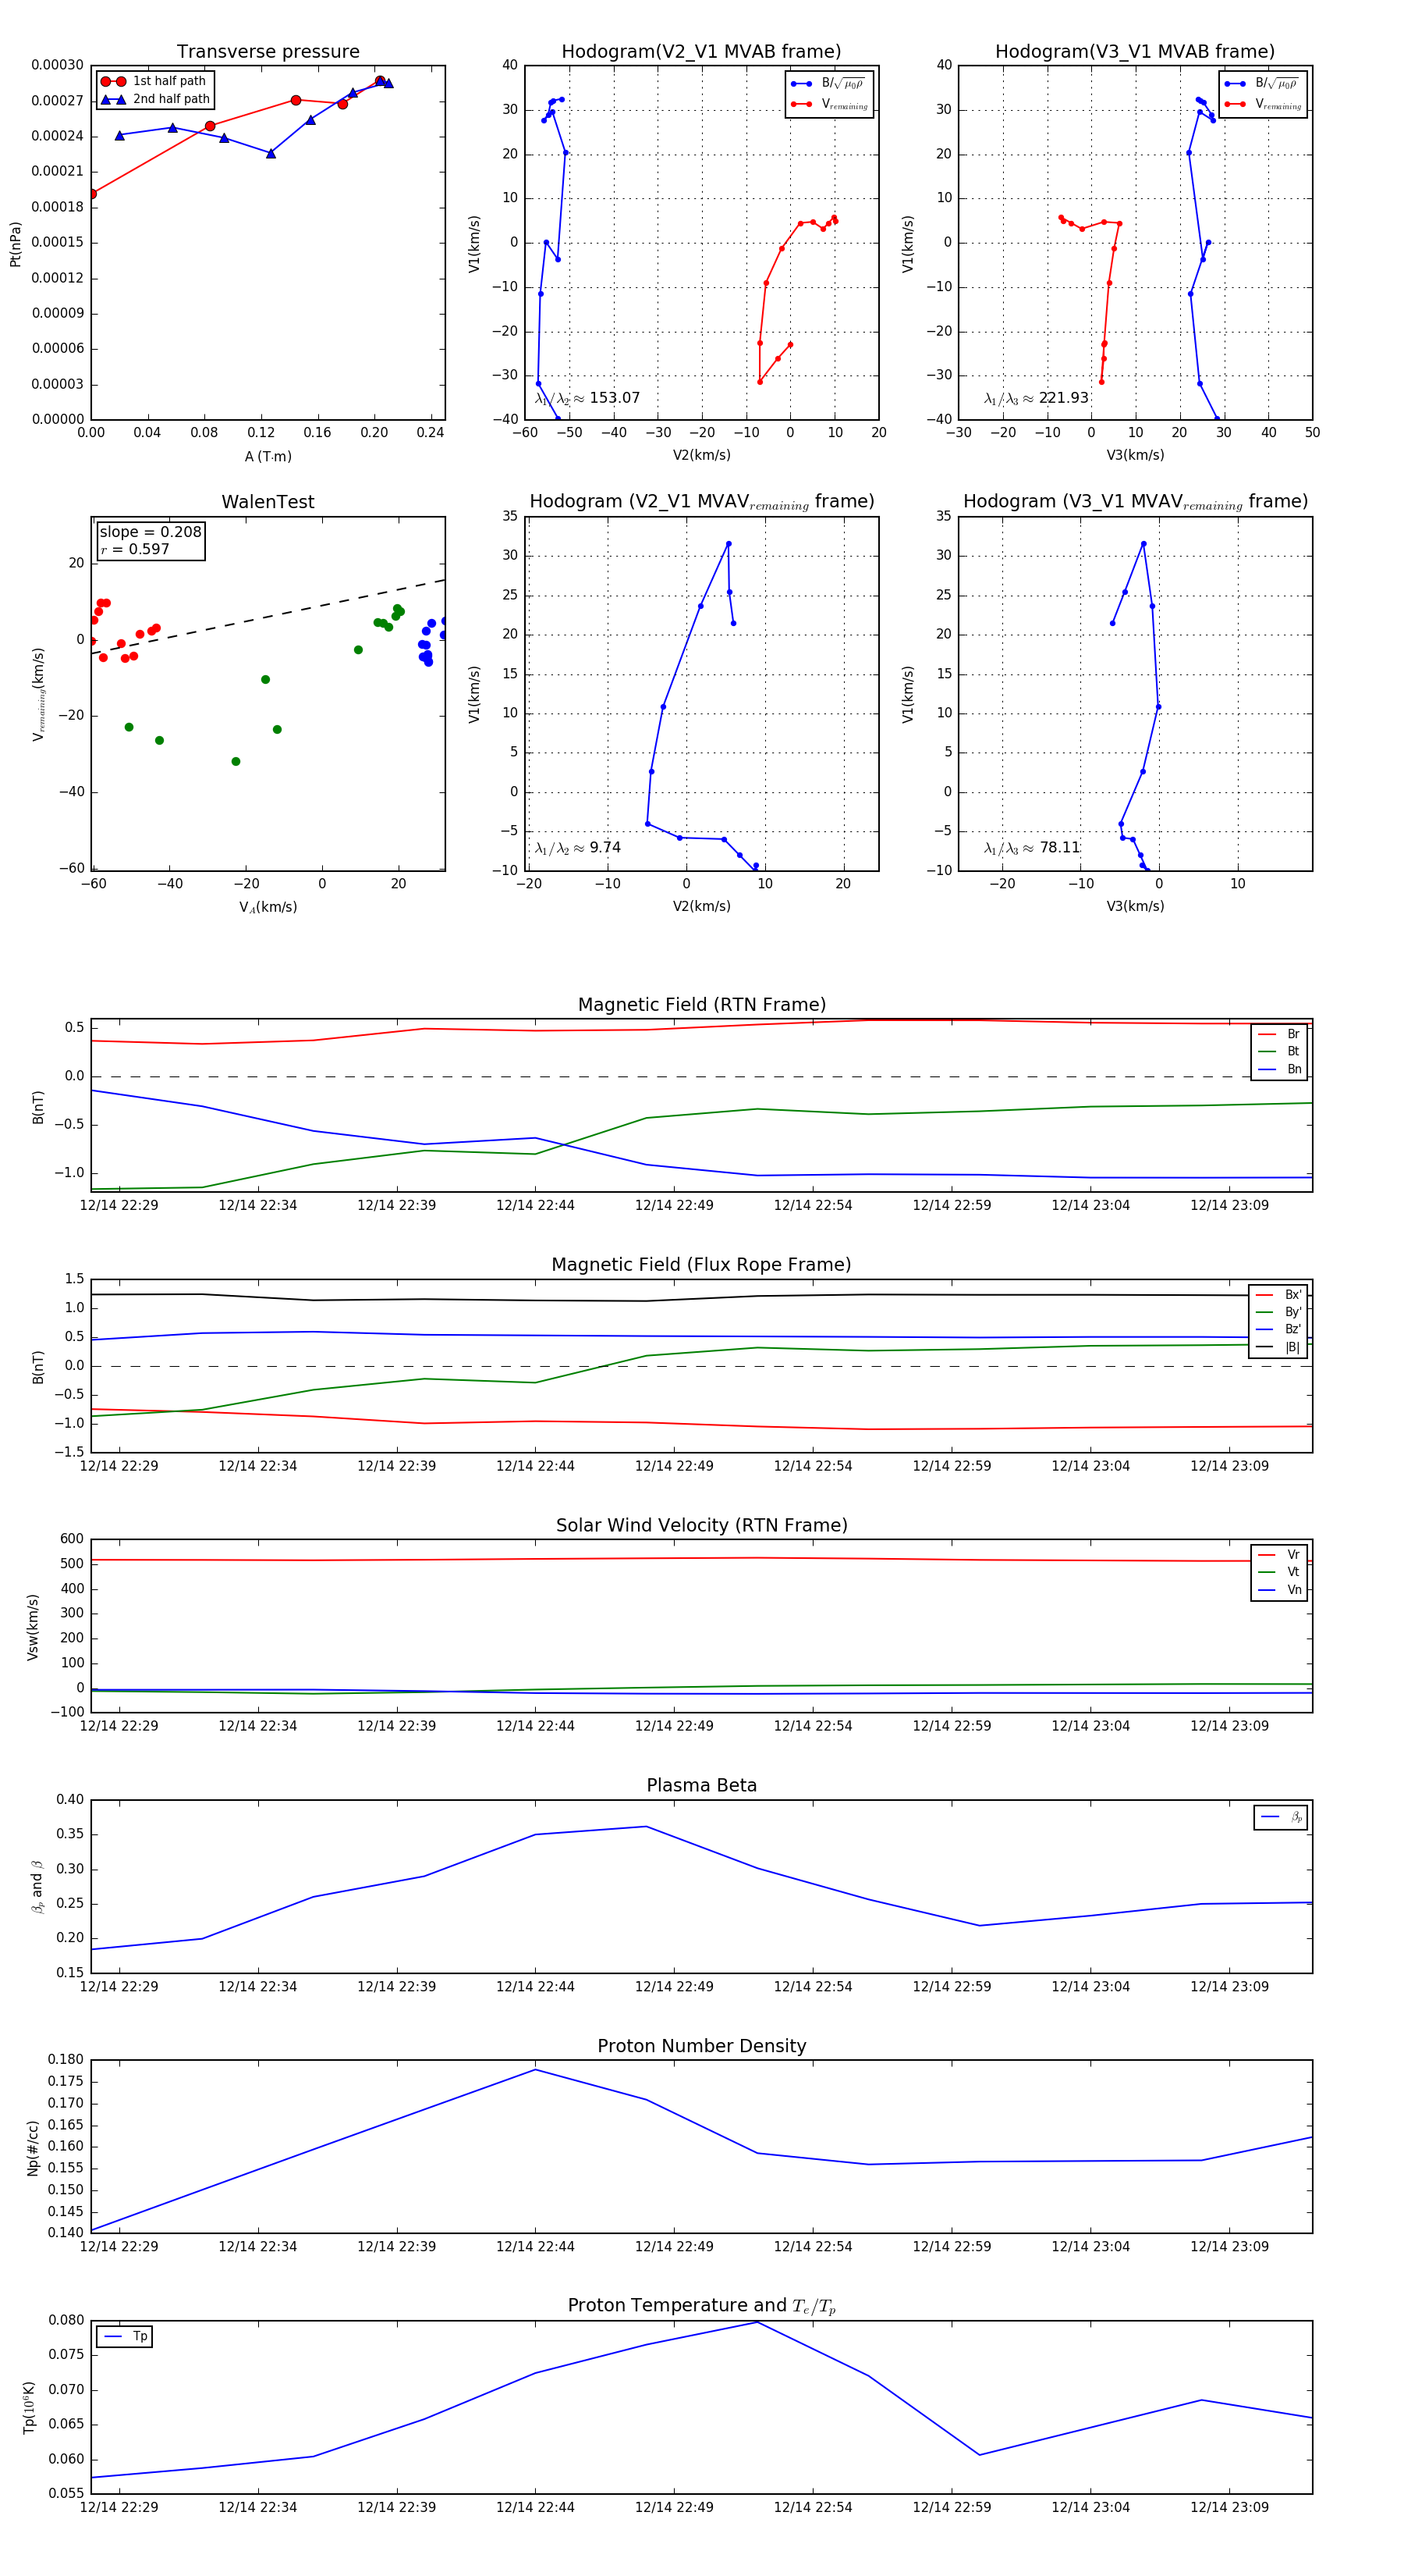
Task: Click 'Hodogram (V2_V1 MVAV remaining frame)' title
Action: click(701, 502)
